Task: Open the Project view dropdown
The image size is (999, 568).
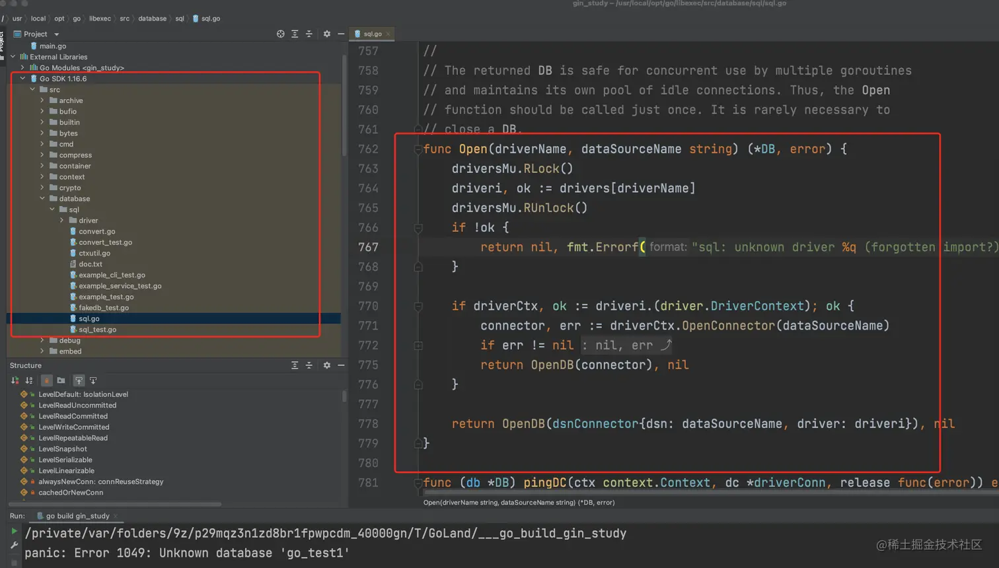Action: click(x=57, y=34)
